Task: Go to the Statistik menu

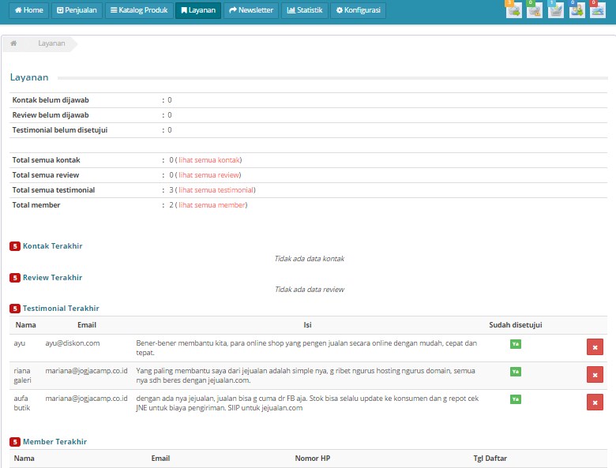Action: 304,10
